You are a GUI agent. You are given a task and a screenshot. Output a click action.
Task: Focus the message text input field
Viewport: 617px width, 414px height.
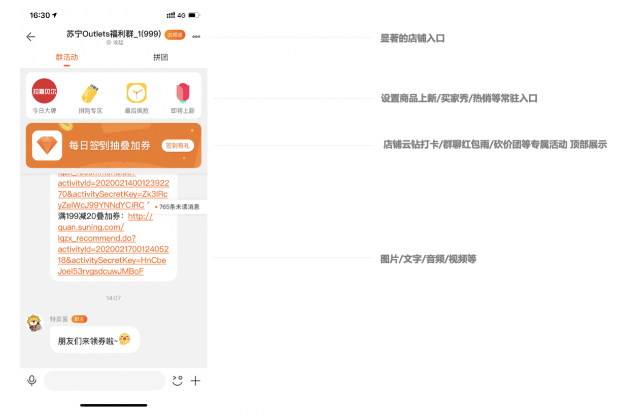tap(105, 381)
